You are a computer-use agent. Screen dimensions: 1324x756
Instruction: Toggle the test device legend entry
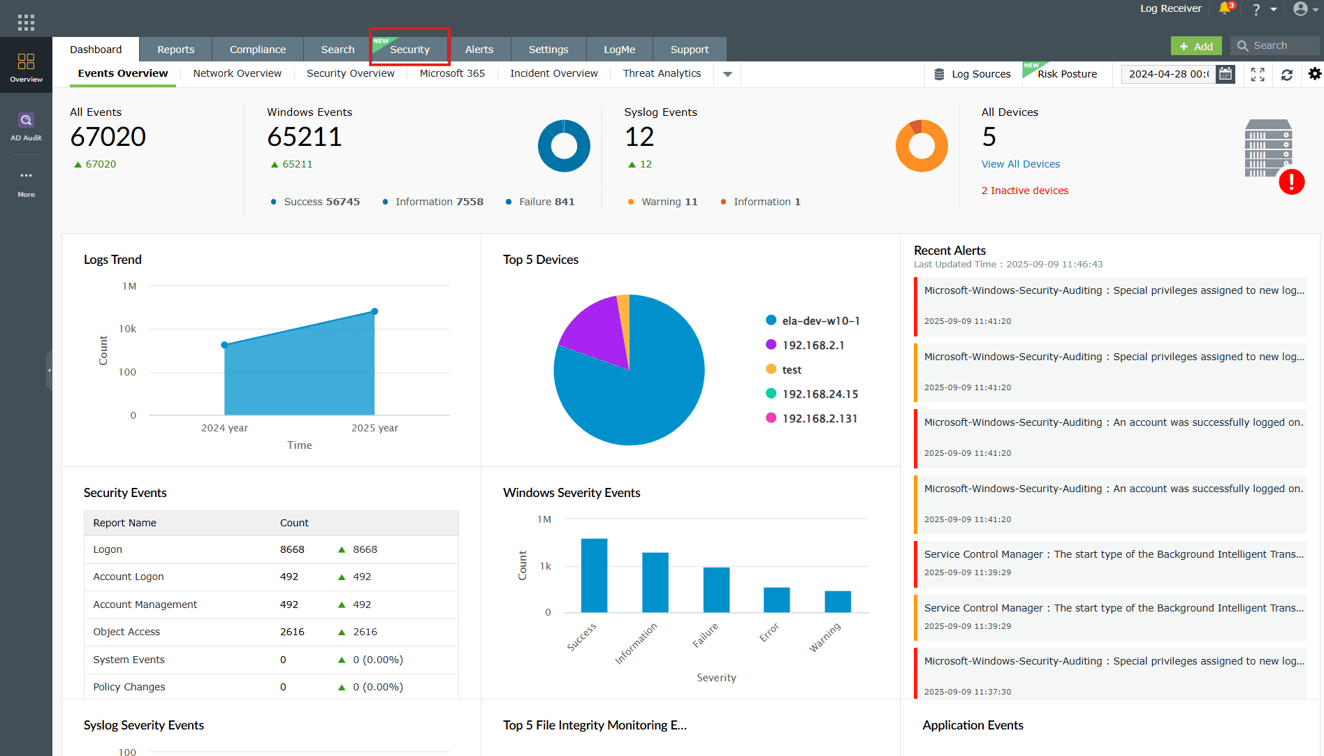pyautogui.click(x=791, y=369)
